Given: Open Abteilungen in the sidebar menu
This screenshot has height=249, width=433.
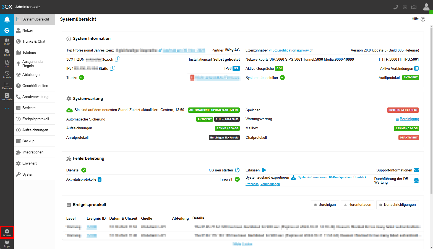Looking at the screenshot, I should click(35, 75).
